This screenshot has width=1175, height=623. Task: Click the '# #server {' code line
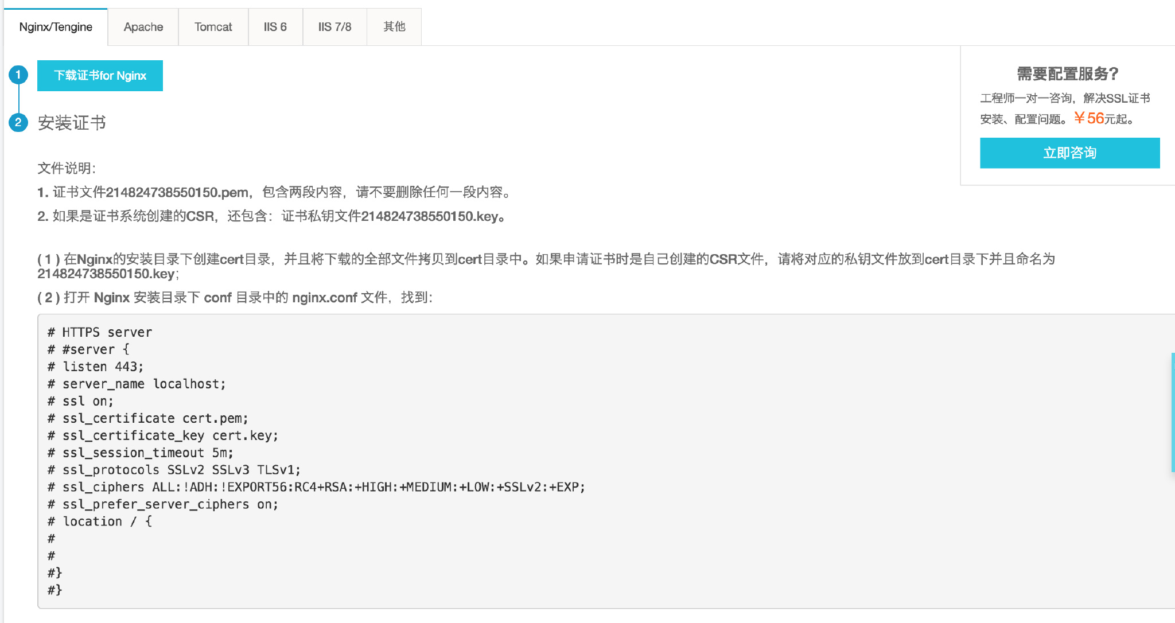pyautogui.click(x=89, y=349)
